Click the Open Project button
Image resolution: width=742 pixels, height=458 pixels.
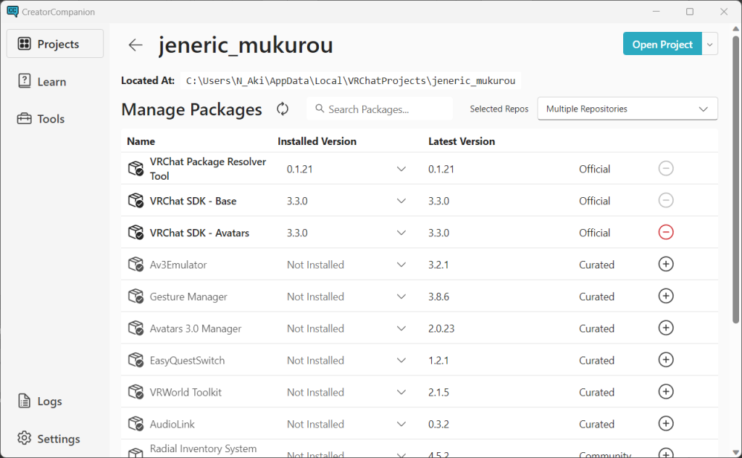(662, 44)
